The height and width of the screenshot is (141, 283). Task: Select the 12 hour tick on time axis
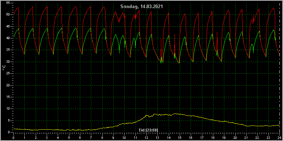click(x=146, y=137)
